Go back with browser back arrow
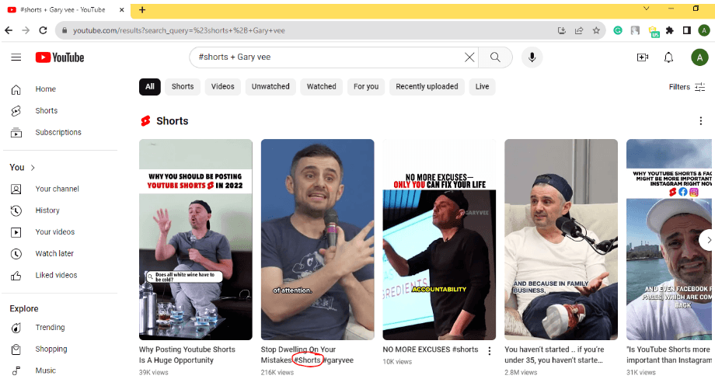The width and height of the screenshot is (715, 379). pos(9,30)
